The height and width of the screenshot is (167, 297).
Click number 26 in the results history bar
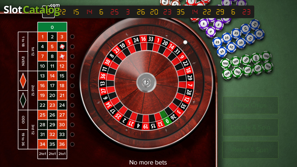141,12
